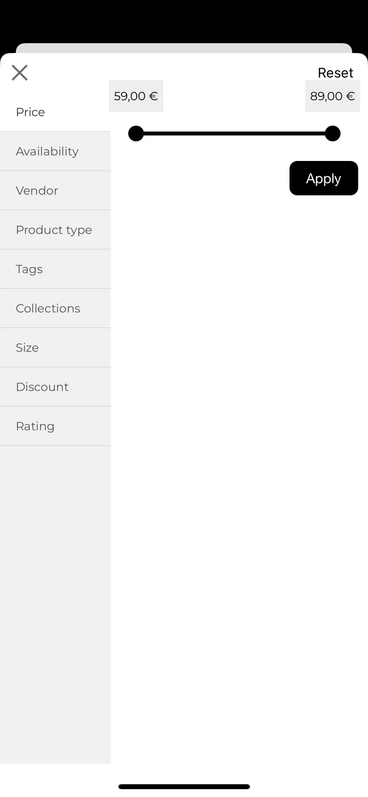Open the Discount filter category
This screenshot has height=797, width=368.
55,387
